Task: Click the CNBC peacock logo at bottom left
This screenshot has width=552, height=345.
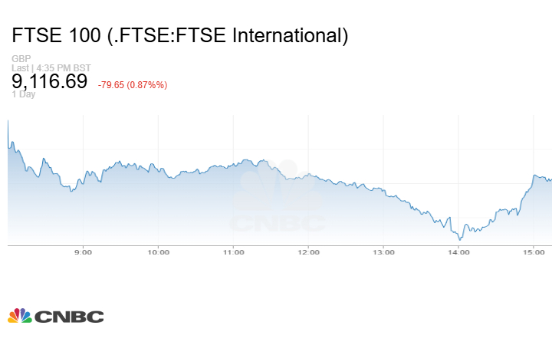Action: (20, 315)
